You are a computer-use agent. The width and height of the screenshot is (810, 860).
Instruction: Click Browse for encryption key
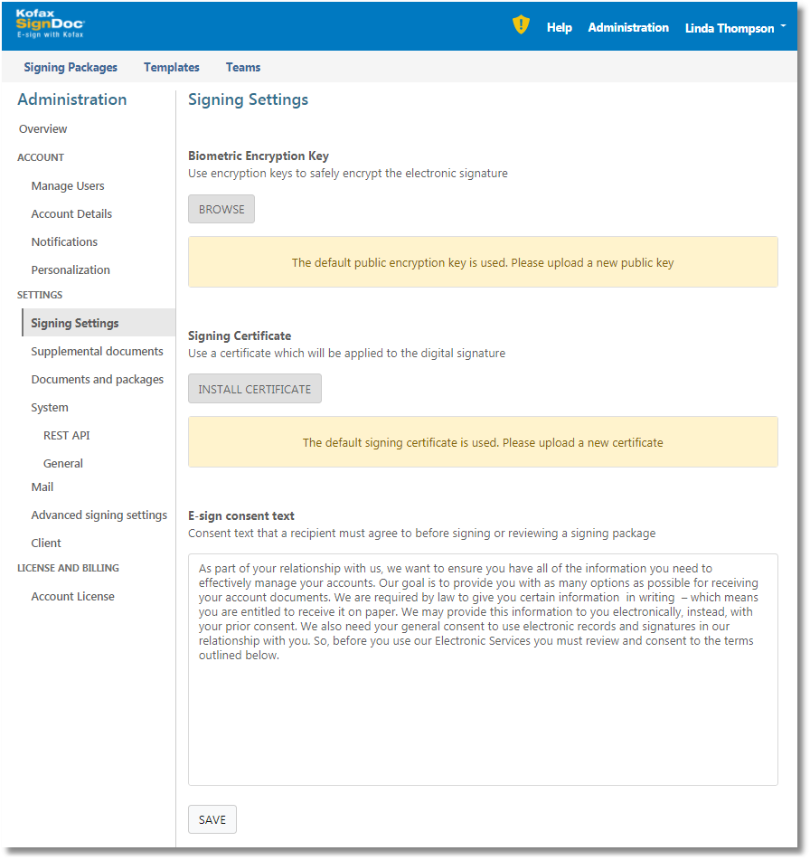(221, 209)
